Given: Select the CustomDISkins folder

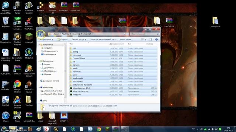Looking at the screenshot, I should coord(113,58).
